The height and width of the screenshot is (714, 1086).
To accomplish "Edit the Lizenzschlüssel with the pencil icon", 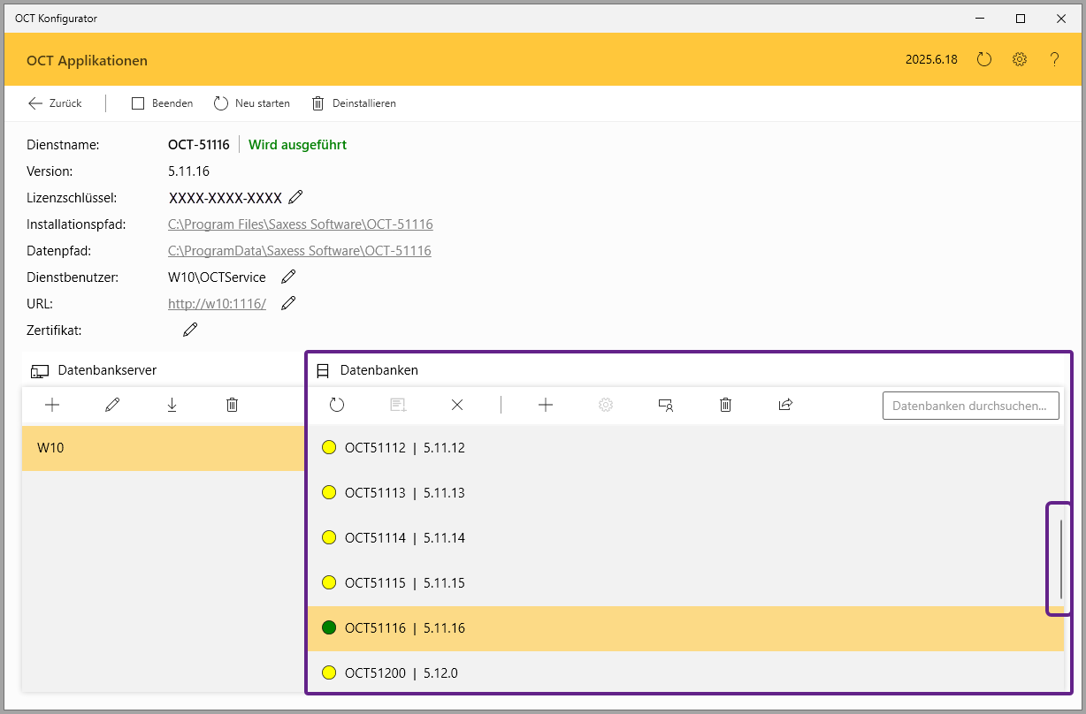I will 295,197.
